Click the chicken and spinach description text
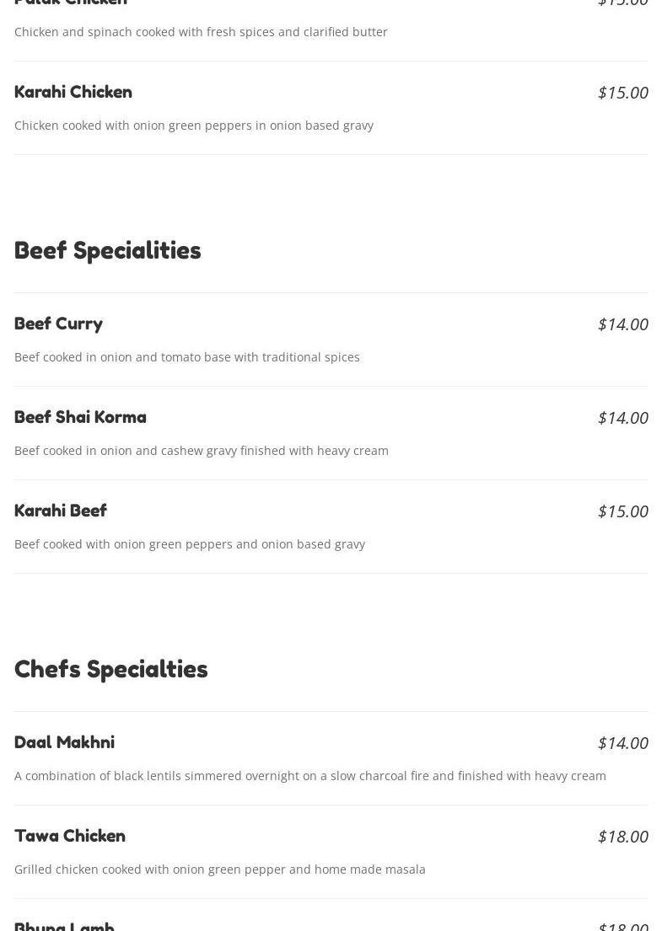 tap(201, 32)
